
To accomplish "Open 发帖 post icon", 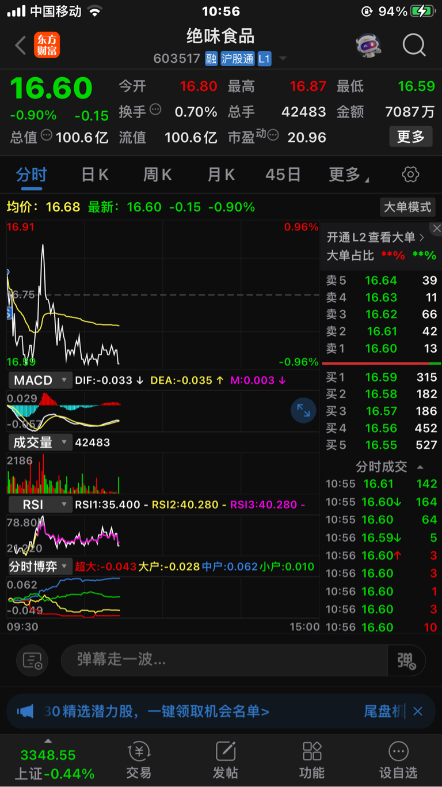I will point(225,760).
